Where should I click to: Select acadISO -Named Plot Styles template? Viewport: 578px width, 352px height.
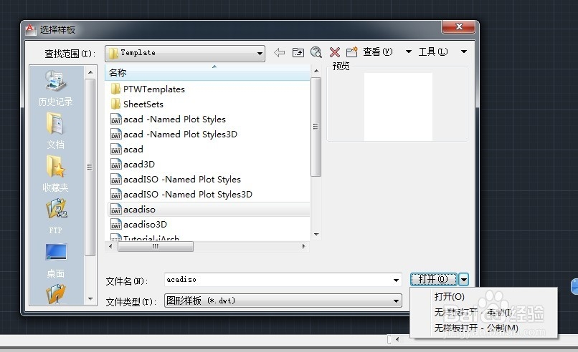click(x=176, y=180)
